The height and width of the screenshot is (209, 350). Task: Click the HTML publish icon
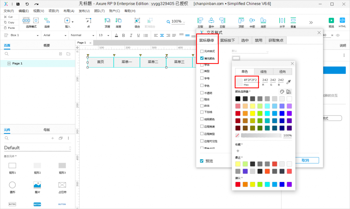[342, 21]
